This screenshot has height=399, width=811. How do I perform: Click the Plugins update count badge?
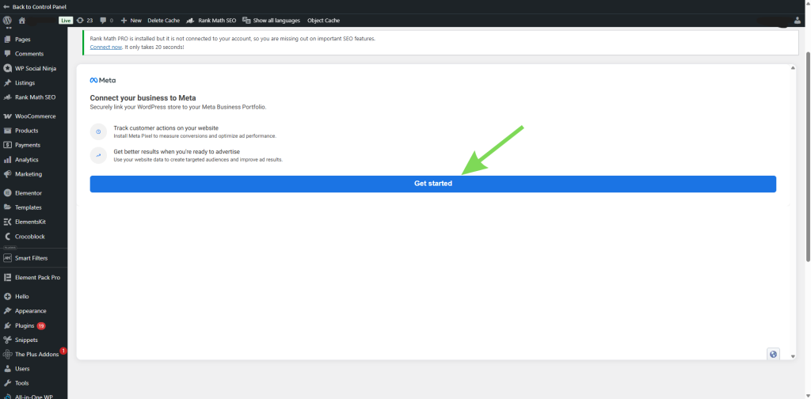[41, 326]
